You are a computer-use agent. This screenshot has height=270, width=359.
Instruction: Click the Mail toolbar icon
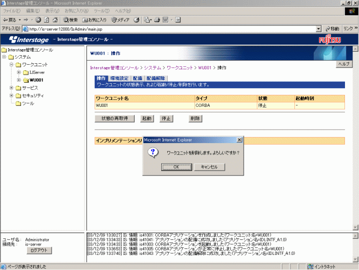click(147, 20)
